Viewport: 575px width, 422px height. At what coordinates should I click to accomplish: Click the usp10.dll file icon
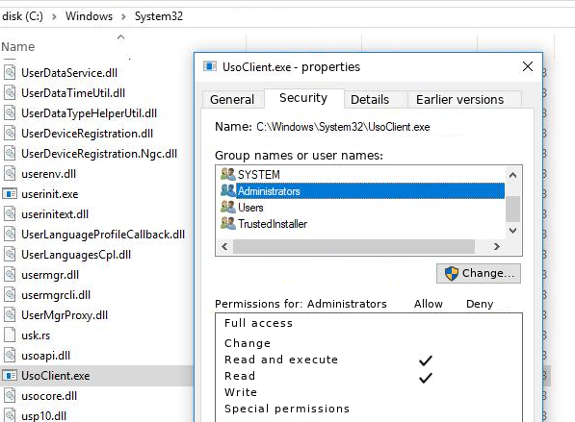[10, 416]
